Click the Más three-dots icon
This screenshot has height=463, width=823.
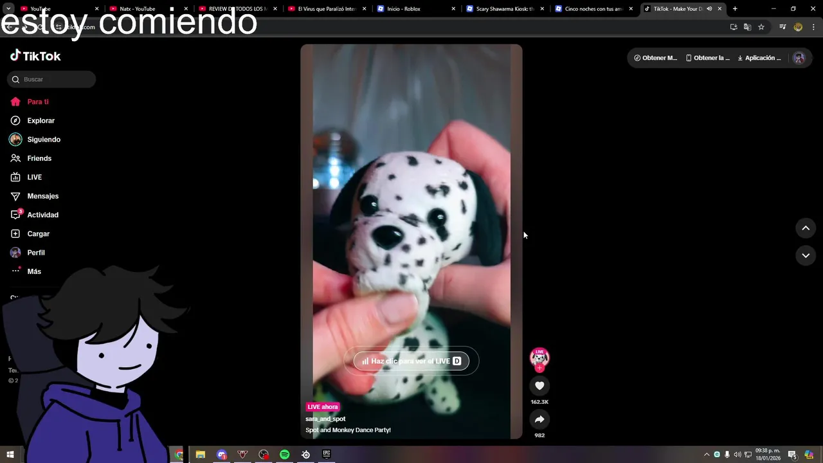15,271
